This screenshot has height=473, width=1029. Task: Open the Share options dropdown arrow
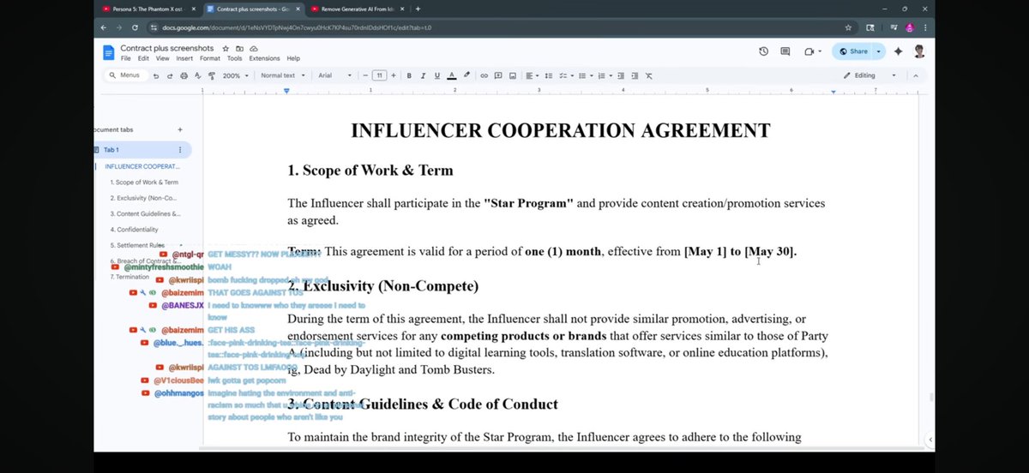click(x=878, y=51)
